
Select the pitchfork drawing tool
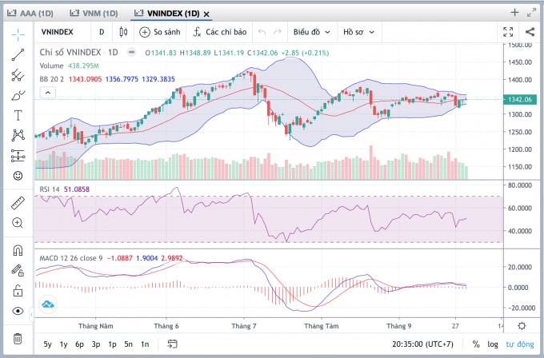pos(18,75)
